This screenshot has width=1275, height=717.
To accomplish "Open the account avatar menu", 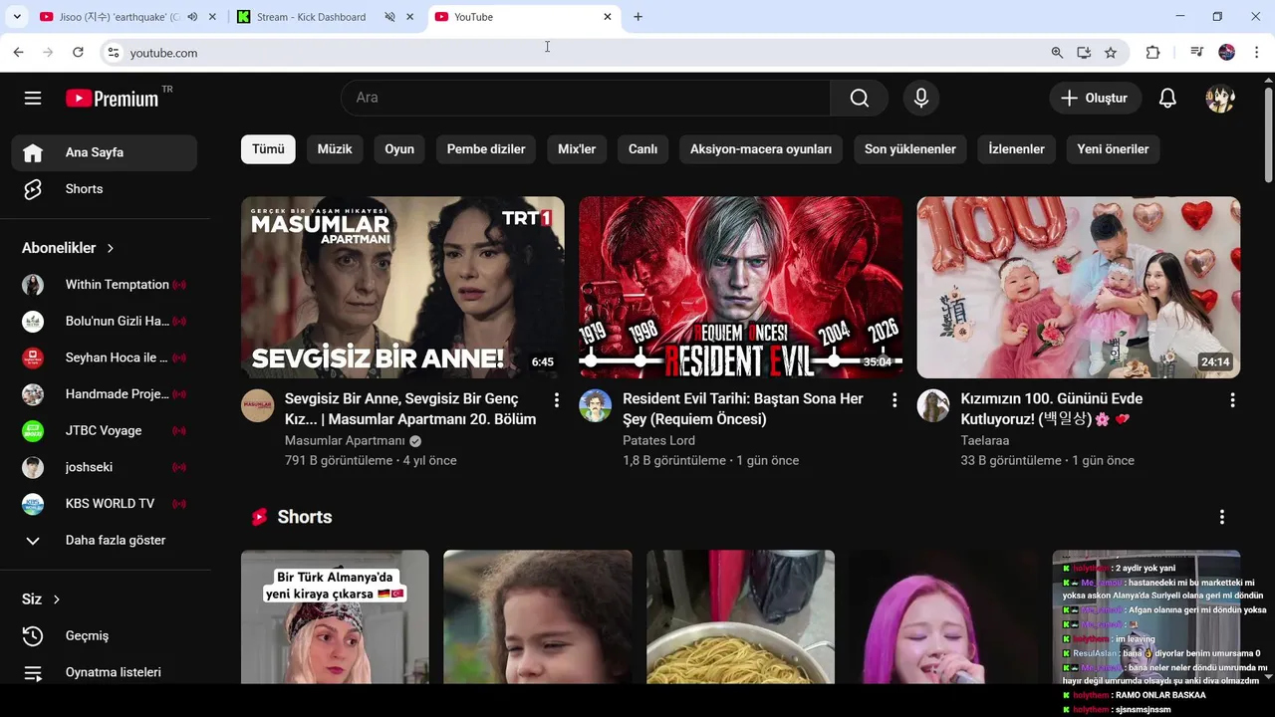I will [1220, 98].
